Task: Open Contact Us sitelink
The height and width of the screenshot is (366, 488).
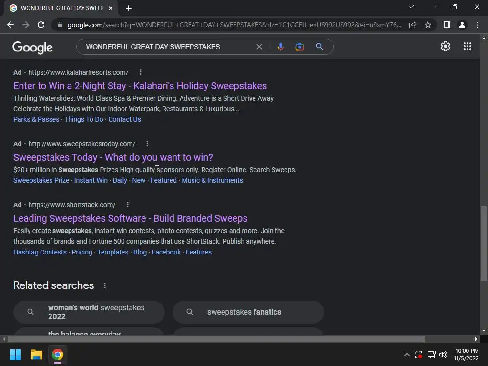Action: click(x=124, y=119)
